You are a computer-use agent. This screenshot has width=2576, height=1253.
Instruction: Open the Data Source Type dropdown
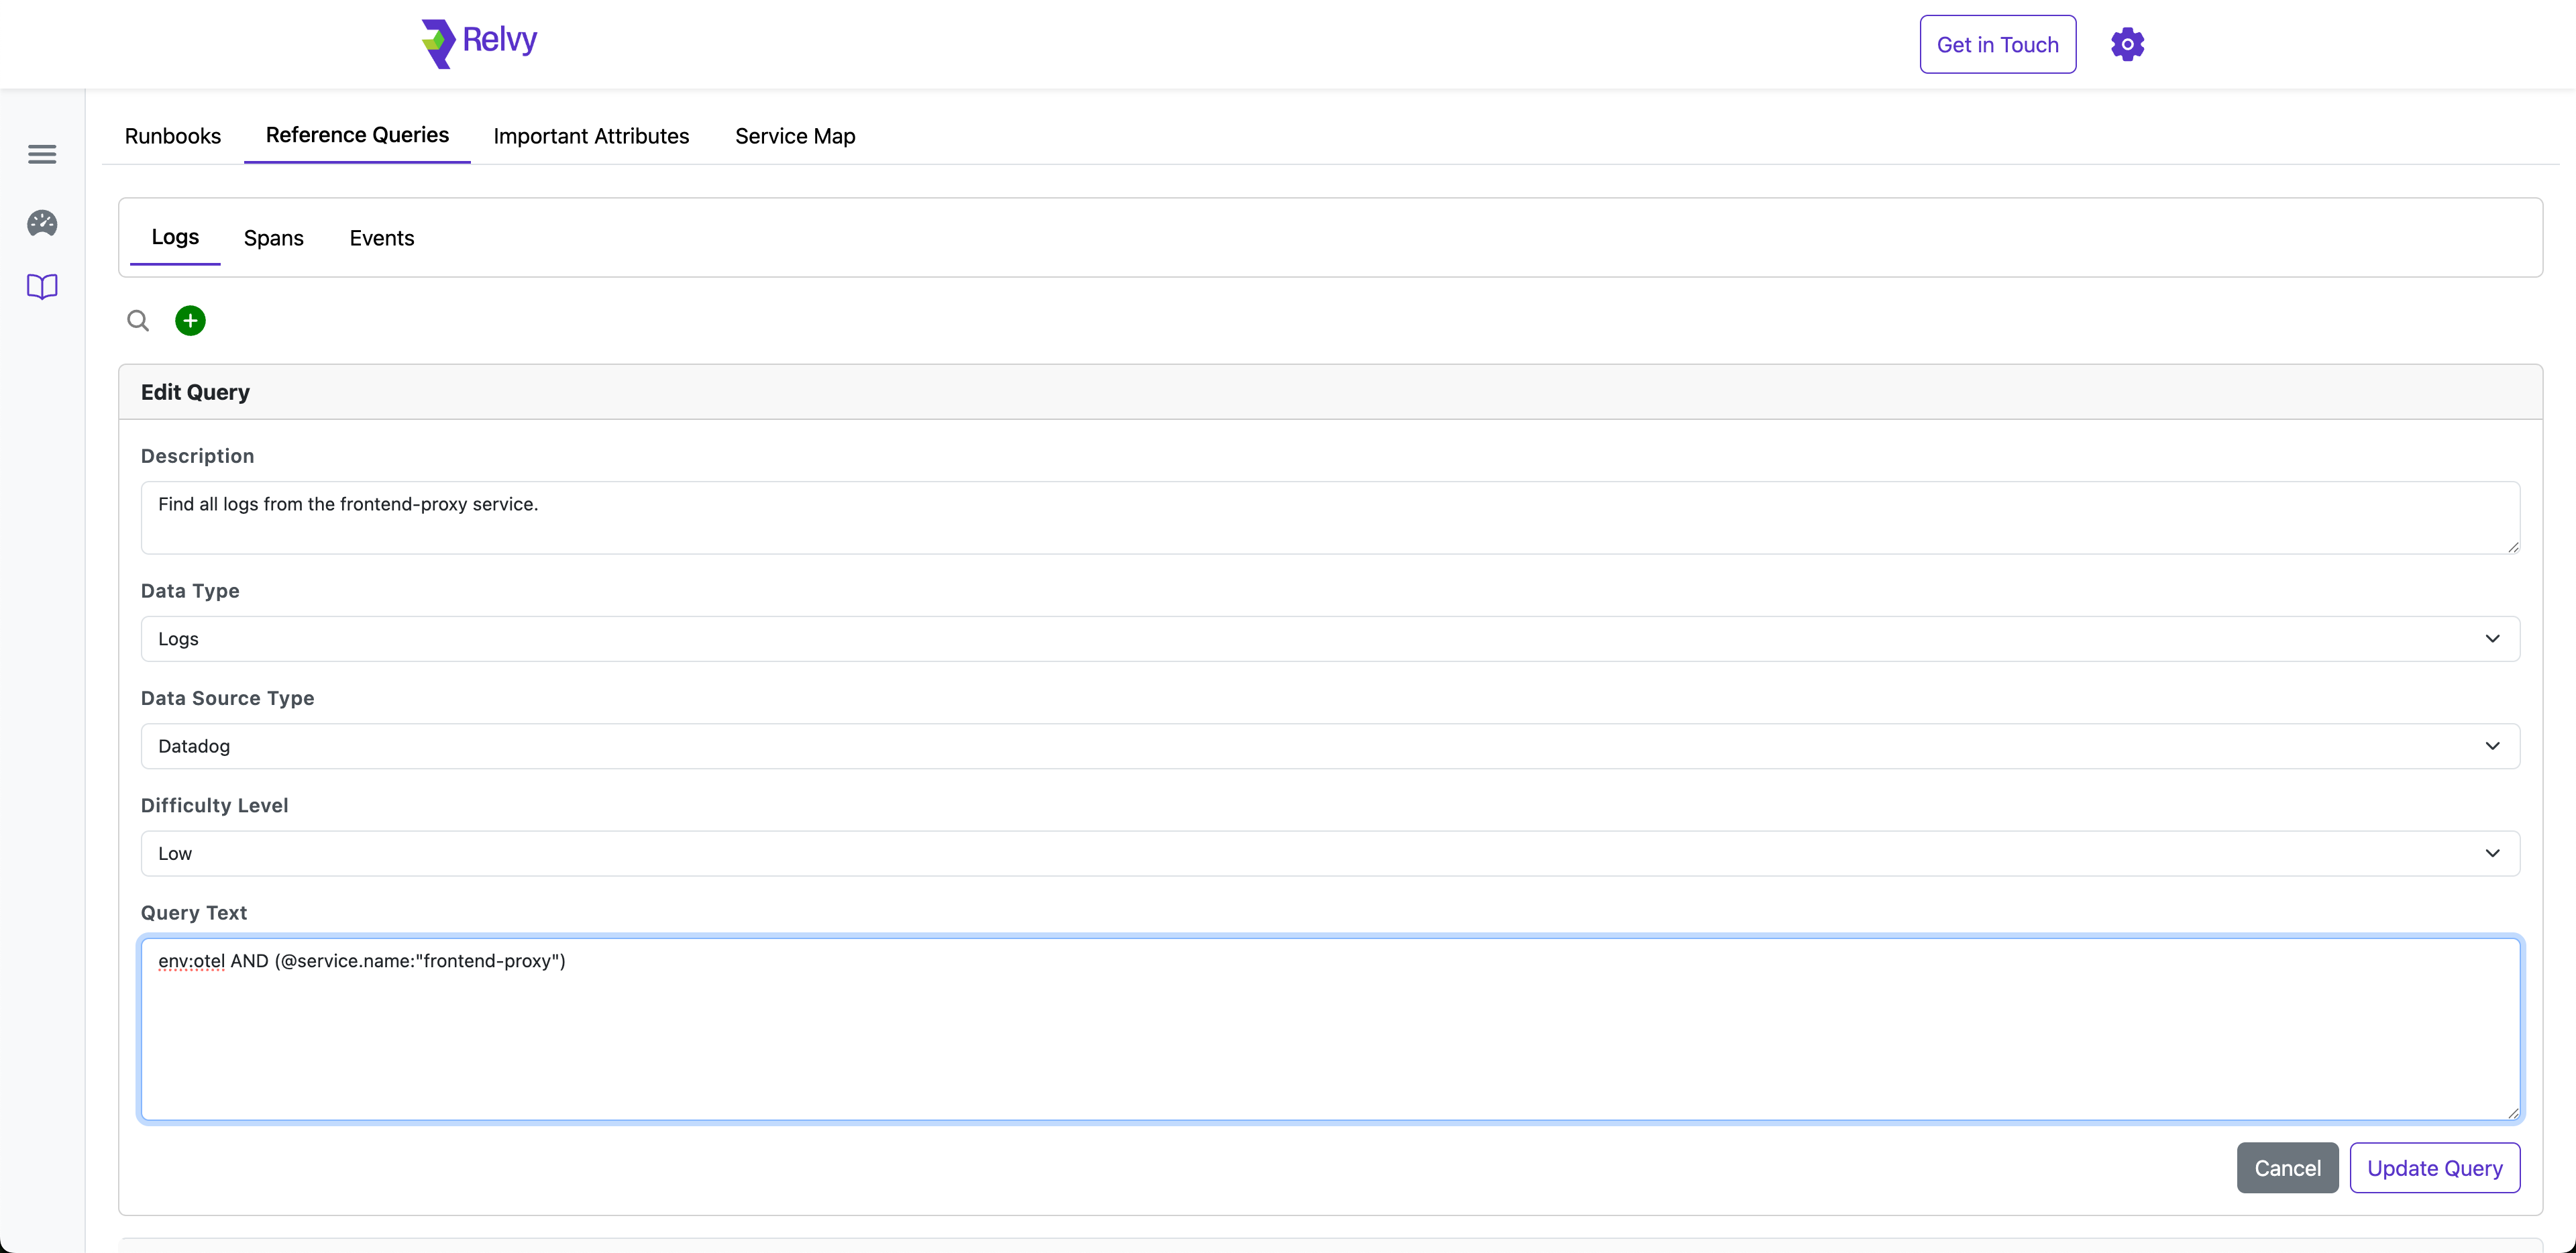click(x=1330, y=746)
